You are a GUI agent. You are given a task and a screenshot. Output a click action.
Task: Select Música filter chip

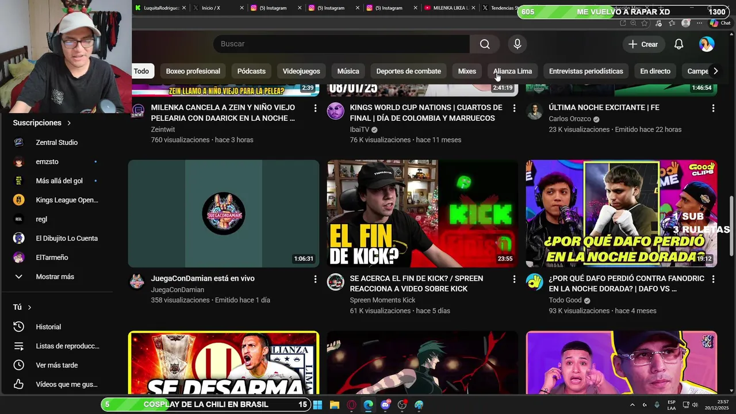(x=348, y=71)
